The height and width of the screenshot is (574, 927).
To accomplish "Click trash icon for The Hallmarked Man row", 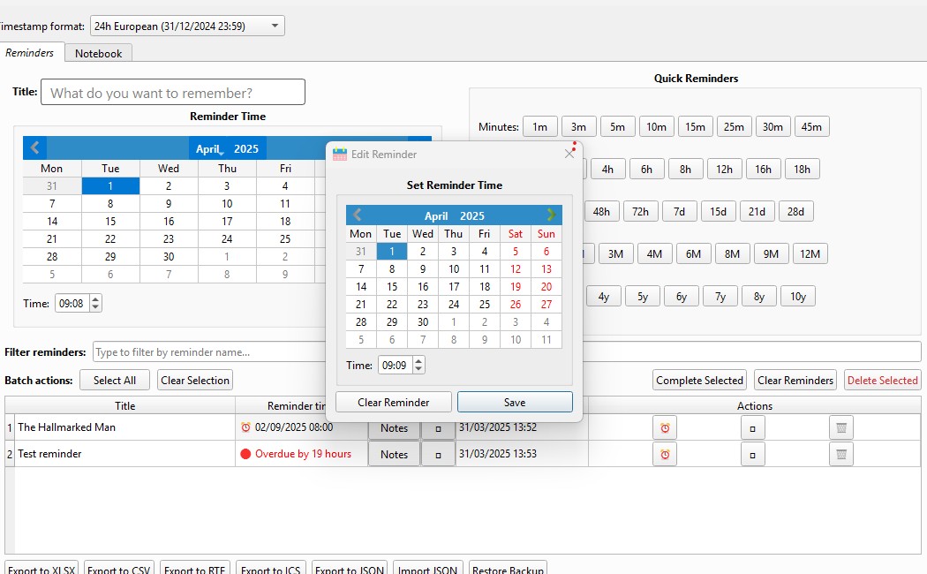I will [x=841, y=428].
